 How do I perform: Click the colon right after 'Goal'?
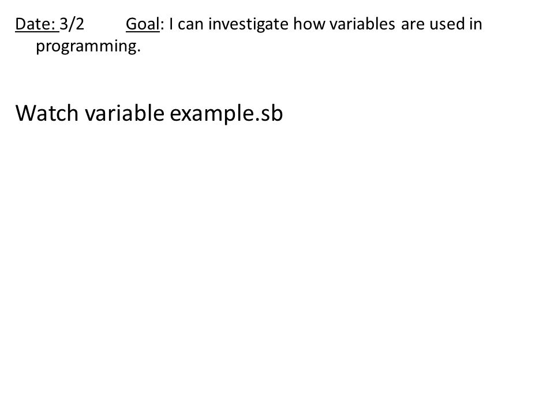click(162, 26)
